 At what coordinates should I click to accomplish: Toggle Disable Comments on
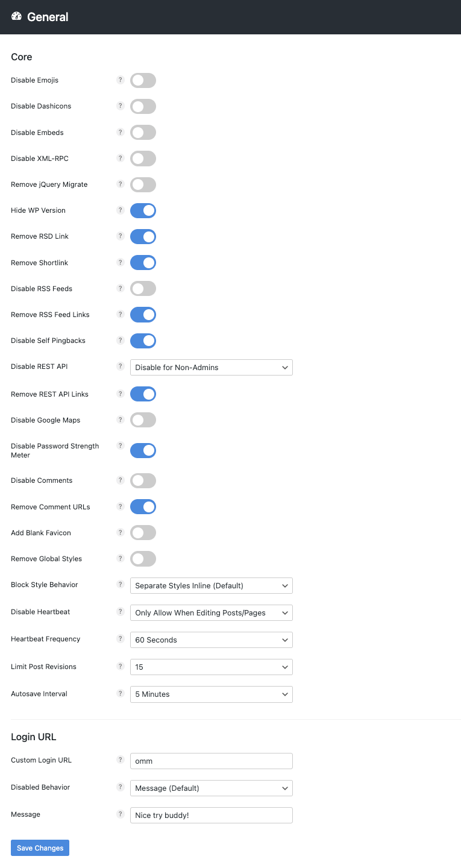tap(143, 480)
